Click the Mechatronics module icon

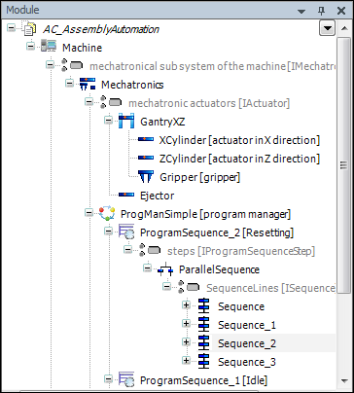click(x=88, y=84)
